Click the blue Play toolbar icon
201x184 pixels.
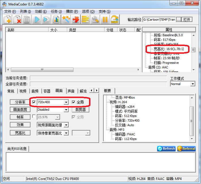pos(37,19)
